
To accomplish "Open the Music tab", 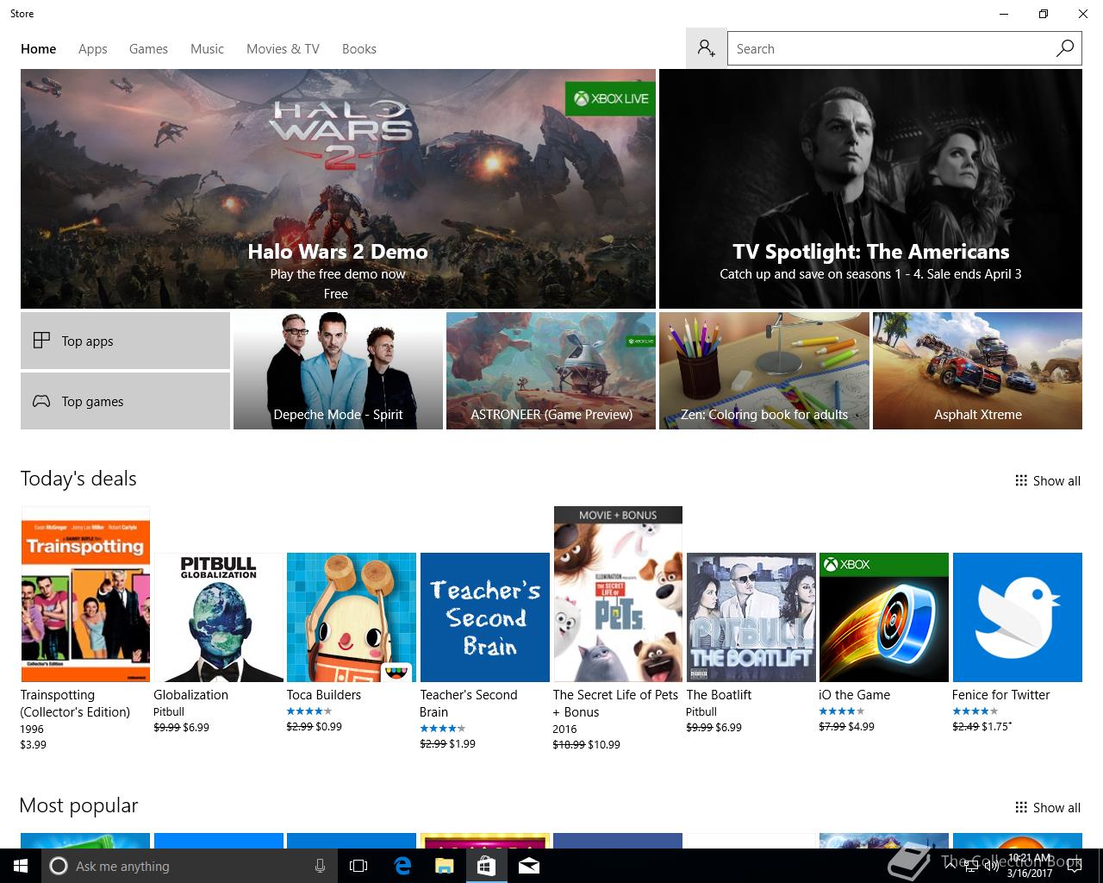I will [207, 49].
